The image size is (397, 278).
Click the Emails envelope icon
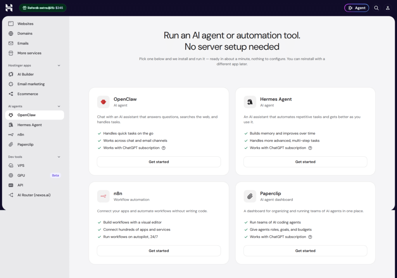(x=11, y=43)
